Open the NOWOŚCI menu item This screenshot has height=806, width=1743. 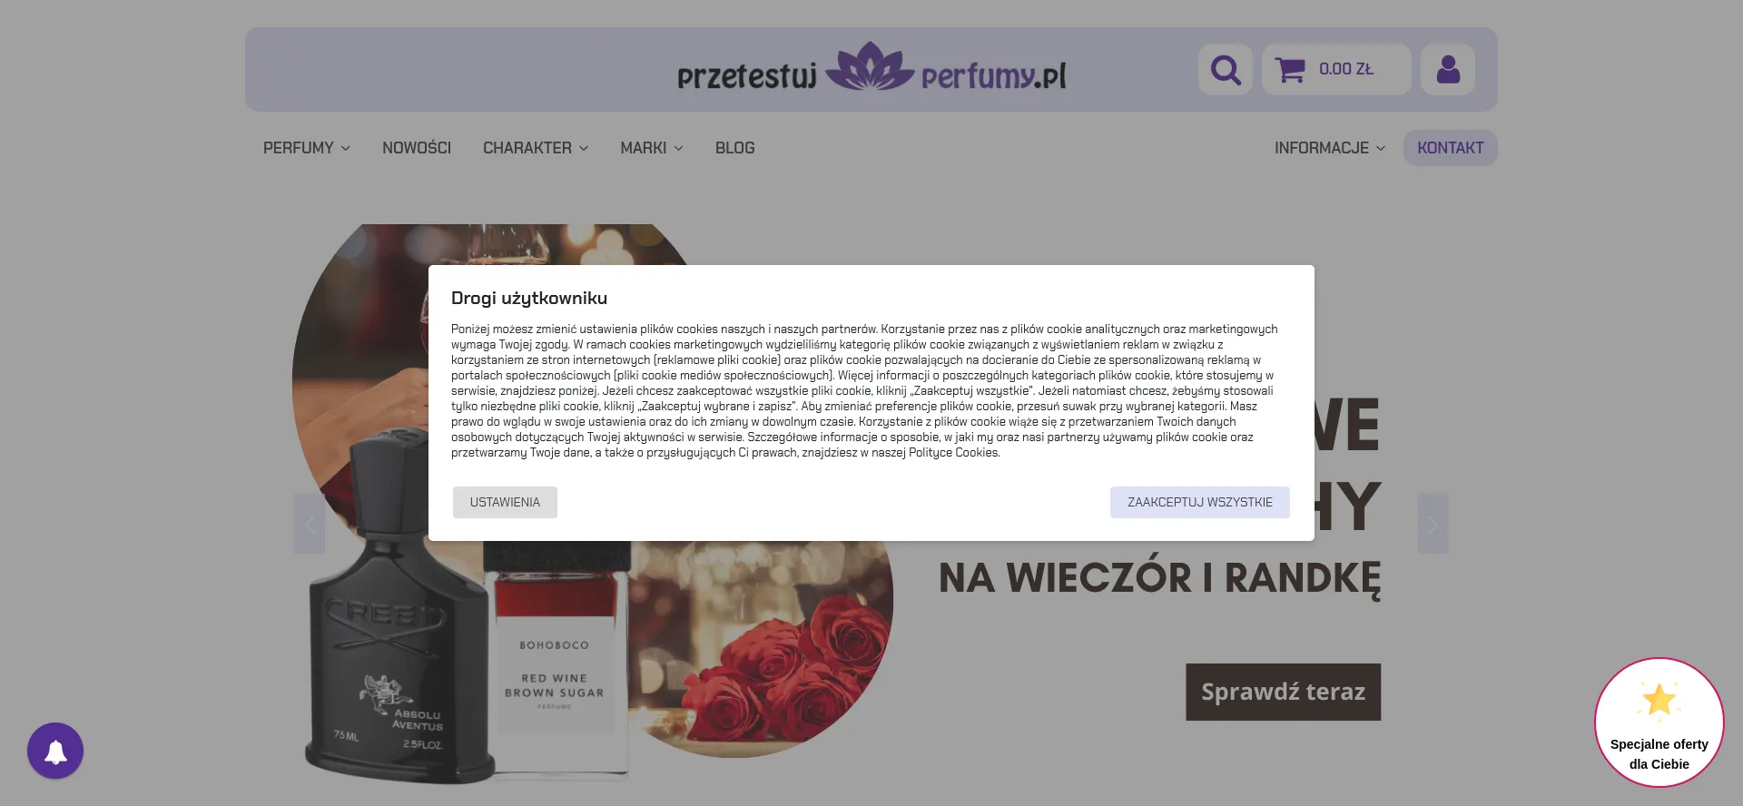click(417, 148)
